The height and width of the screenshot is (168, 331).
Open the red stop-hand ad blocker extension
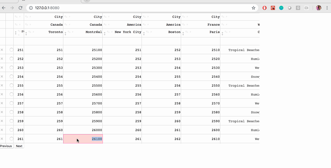[265, 8]
